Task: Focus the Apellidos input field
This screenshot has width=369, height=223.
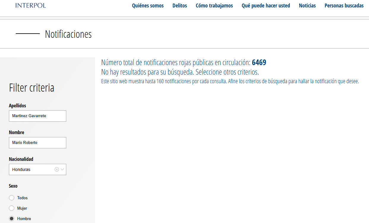Action: pos(37,116)
